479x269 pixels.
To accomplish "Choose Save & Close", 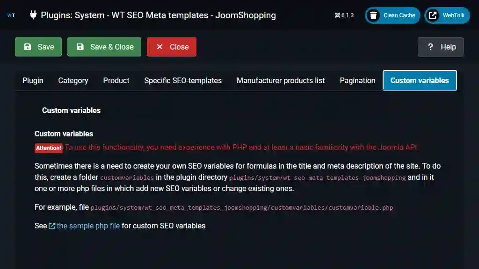I will pyautogui.click(x=104, y=47).
